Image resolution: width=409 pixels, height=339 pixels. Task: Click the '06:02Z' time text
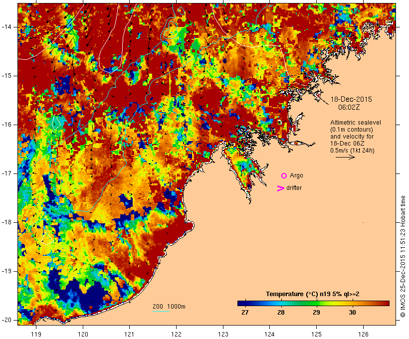click(349, 107)
